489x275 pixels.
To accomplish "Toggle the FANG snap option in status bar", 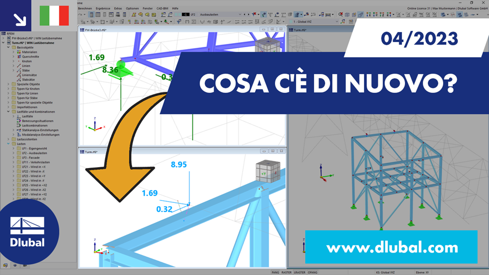I will click(x=275, y=273).
